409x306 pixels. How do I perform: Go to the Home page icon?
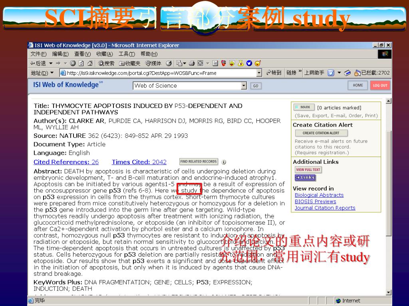pos(90,63)
